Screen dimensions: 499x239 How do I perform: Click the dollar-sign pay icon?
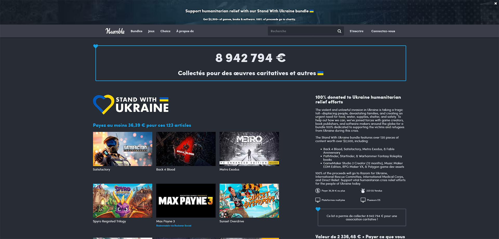(x=318, y=191)
